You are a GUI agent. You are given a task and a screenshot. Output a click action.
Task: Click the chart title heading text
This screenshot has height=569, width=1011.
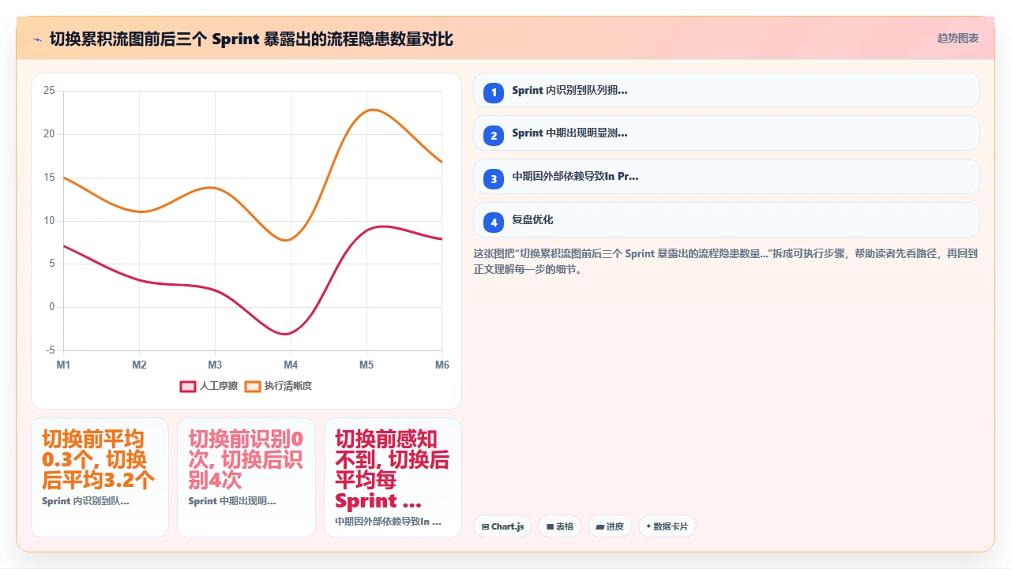[251, 39]
